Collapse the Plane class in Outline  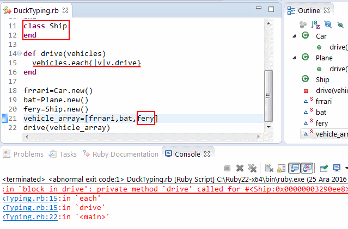coord(294,58)
